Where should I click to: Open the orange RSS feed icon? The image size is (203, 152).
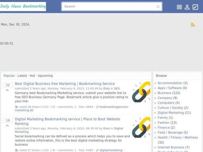click(193, 25)
